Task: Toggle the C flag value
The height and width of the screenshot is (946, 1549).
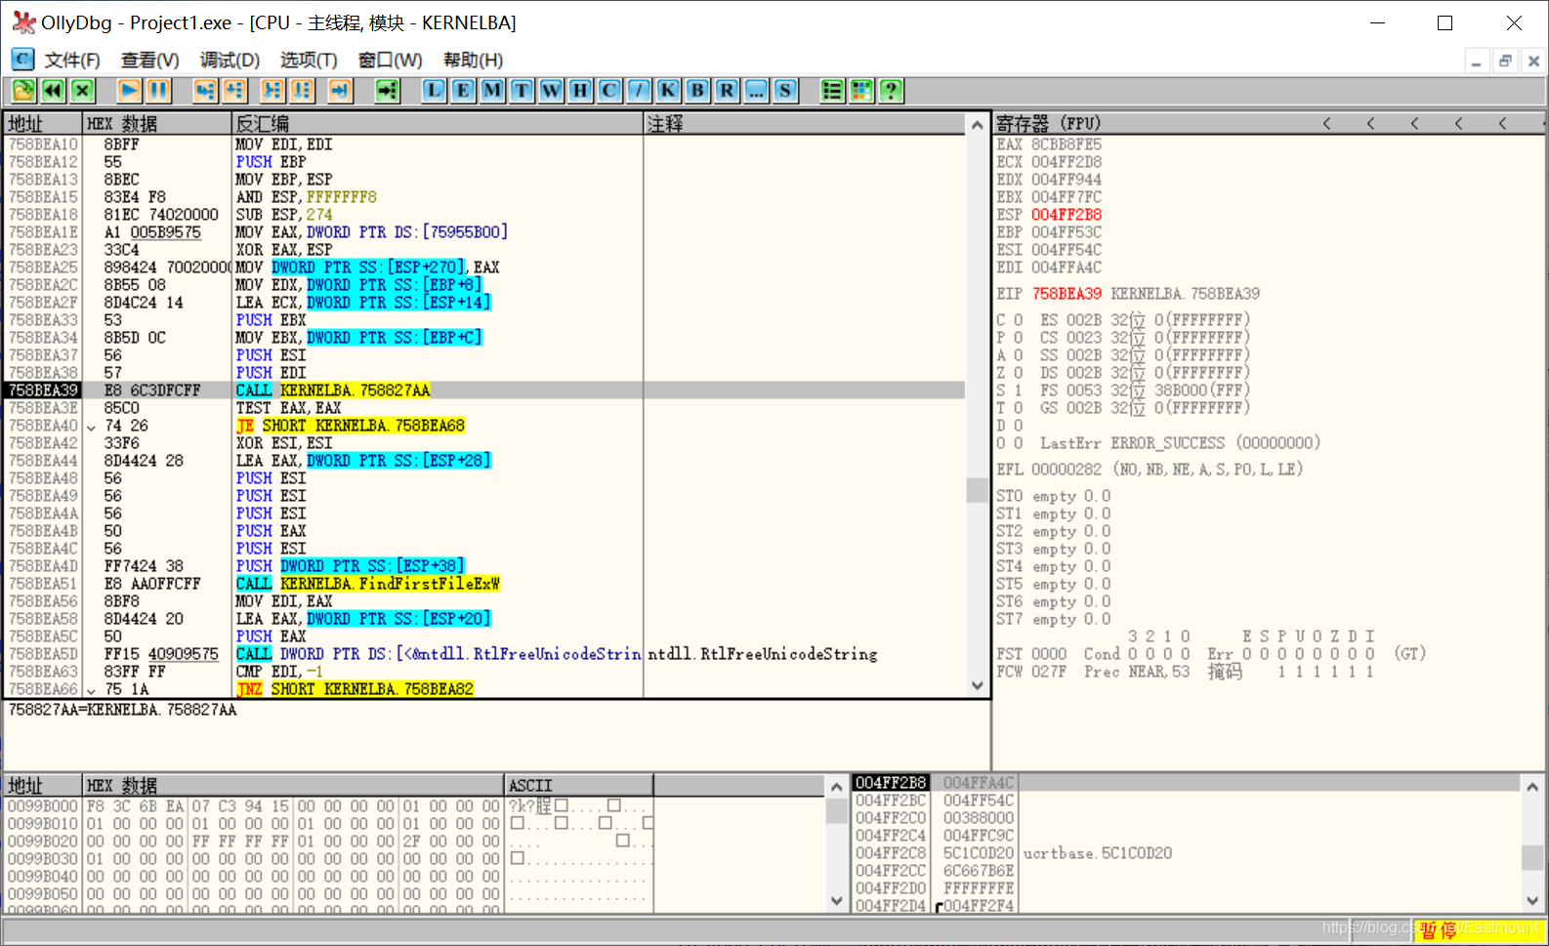Action: 1018,320
